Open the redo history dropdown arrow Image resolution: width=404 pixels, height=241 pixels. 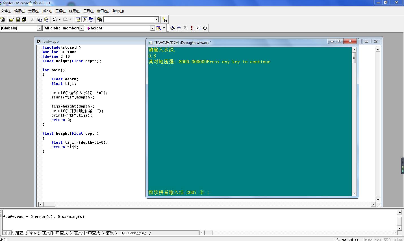click(x=70, y=20)
